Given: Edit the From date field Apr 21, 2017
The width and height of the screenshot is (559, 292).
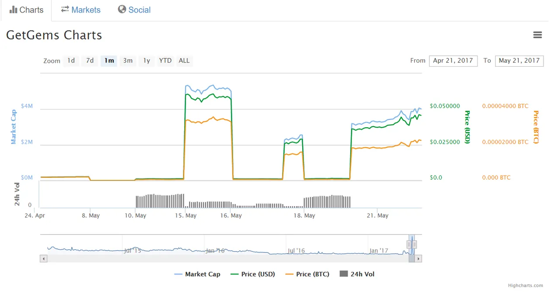Looking at the screenshot, I should point(453,61).
